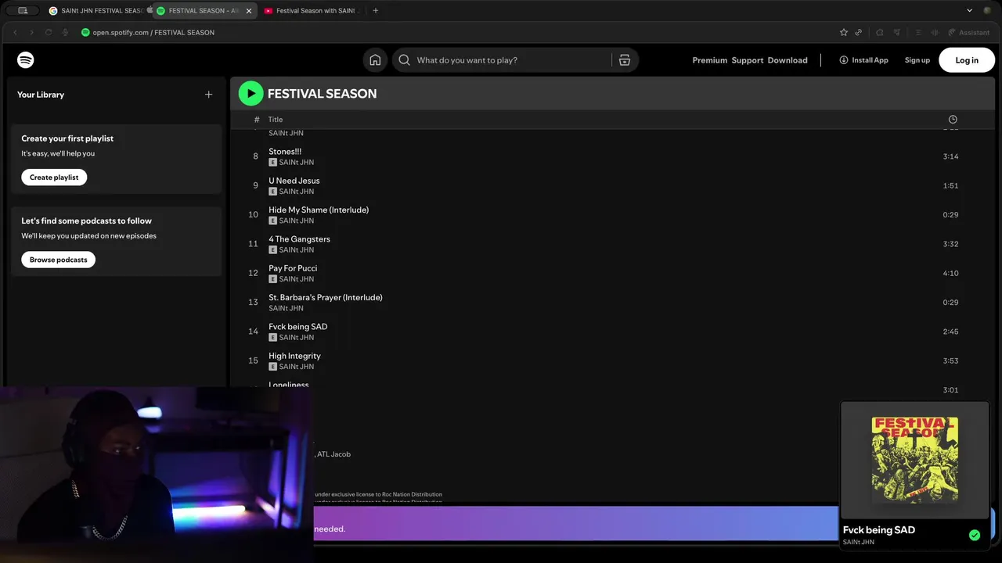Go to Spotify Home via house icon
Image resolution: width=1002 pixels, height=563 pixels.
pyautogui.click(x=375, y=60)
